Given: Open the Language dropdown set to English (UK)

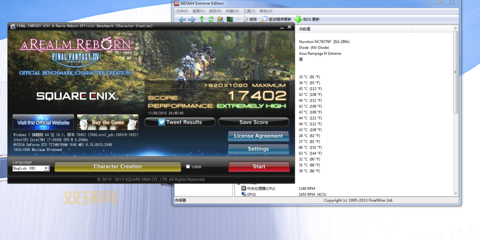Looking at the screenshot, I should (31, 168).
